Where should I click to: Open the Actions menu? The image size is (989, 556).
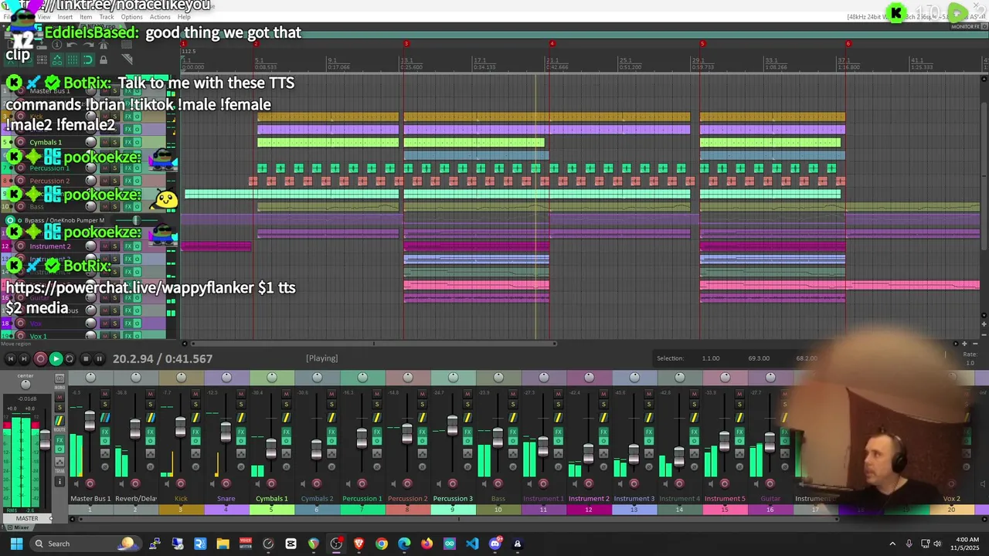160,17
